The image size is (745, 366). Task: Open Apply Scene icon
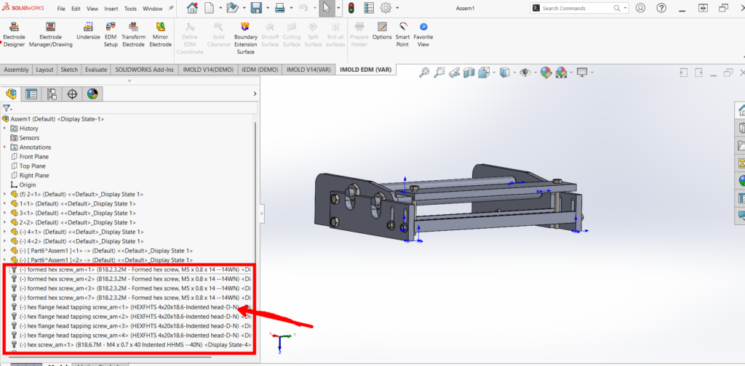(561, 72)
